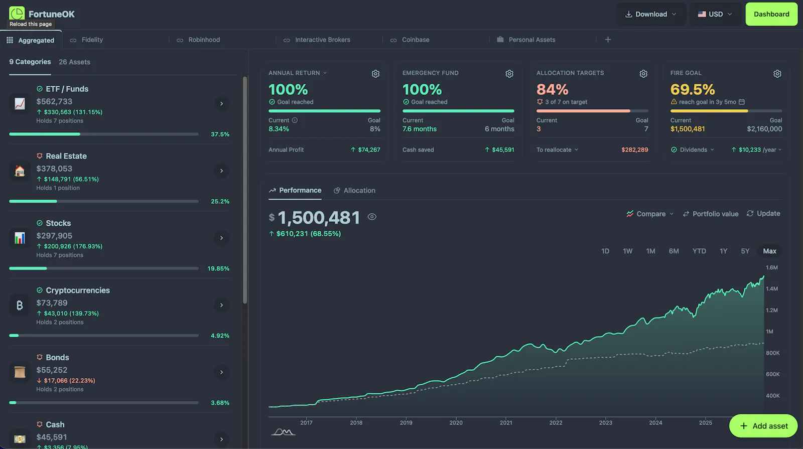The image size is (803, 449).
Task: Click info icon next to Current annual return
Action: tap(295, 120)
